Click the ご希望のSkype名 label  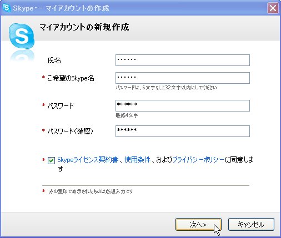(x=71, y=78)
